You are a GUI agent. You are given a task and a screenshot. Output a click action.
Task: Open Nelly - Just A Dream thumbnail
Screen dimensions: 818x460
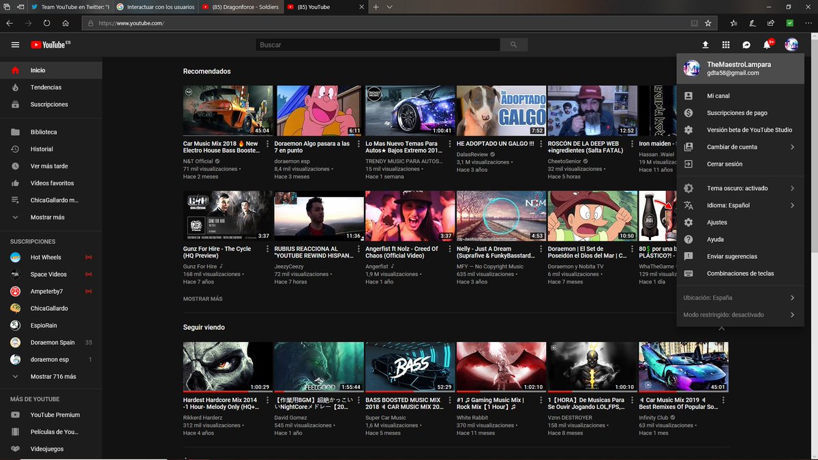[501, 215]
